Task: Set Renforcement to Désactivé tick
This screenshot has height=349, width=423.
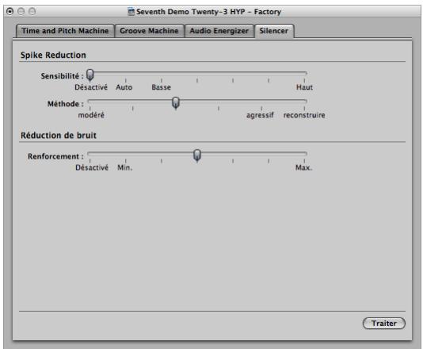Action: [90, 161]
